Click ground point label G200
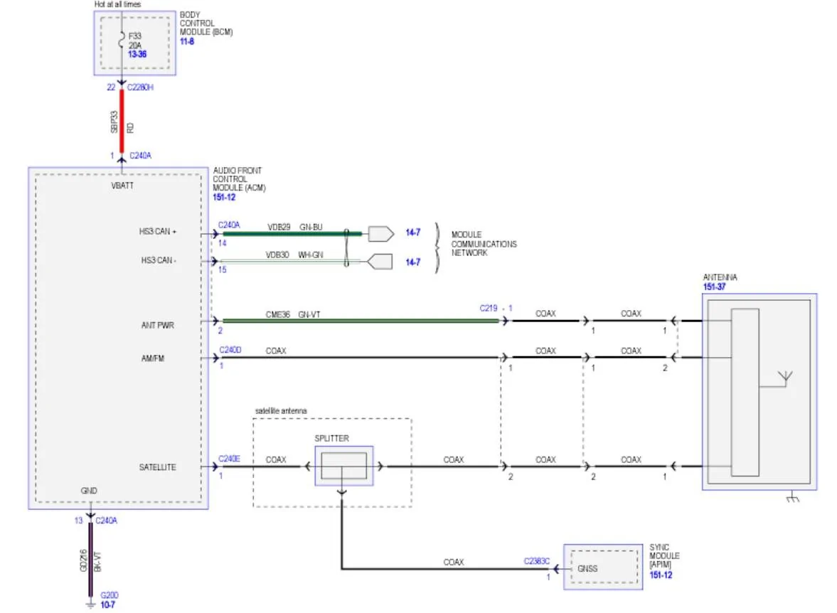The width and height of the screenshot is (837, 613). (x=110, y=595)
